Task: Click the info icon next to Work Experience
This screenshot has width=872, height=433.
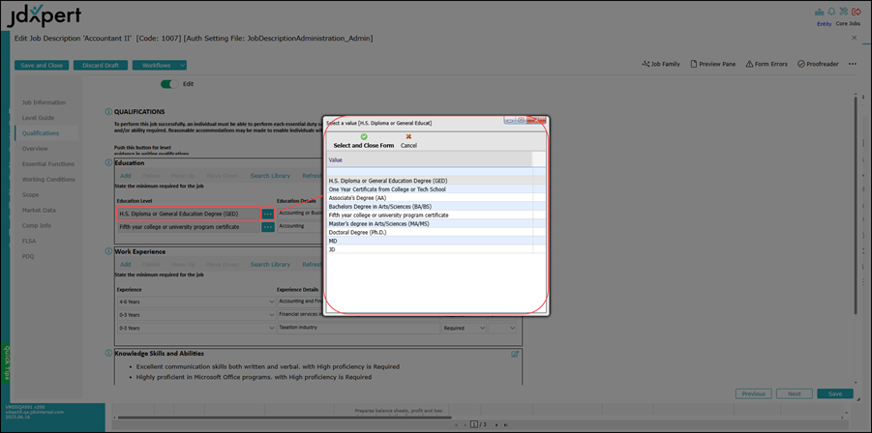Action: click(x=108, y=251)
